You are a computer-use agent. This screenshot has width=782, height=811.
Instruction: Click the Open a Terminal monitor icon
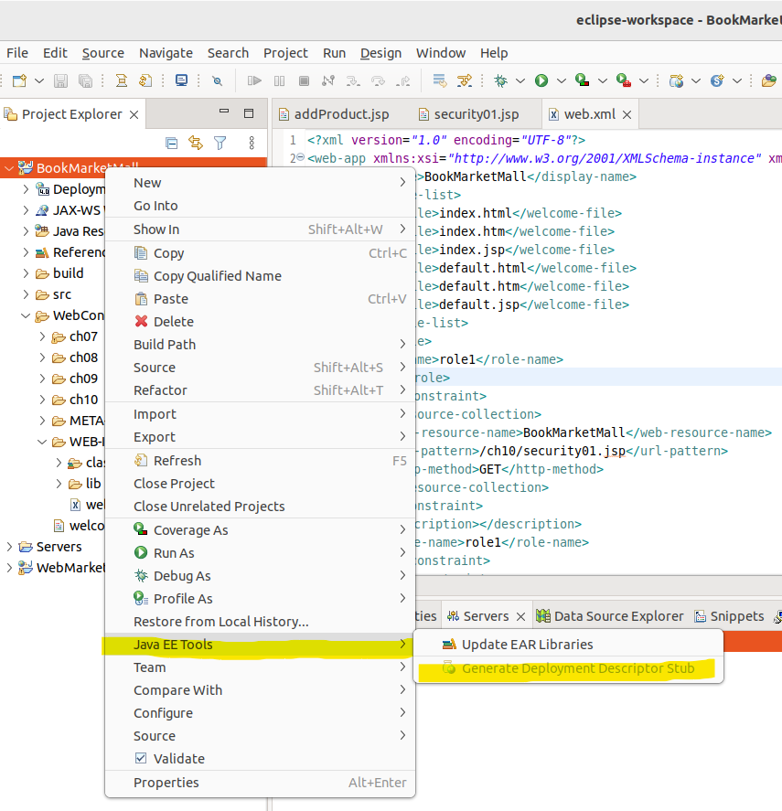[x=181, y=80]
